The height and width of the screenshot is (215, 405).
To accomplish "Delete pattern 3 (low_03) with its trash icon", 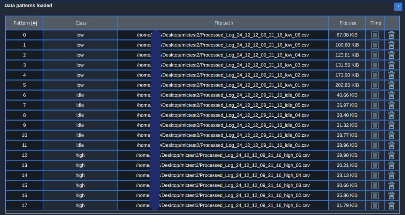I will 391,65.
